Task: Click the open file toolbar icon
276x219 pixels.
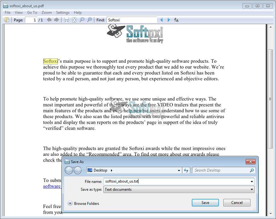Action: pos(7,20)
